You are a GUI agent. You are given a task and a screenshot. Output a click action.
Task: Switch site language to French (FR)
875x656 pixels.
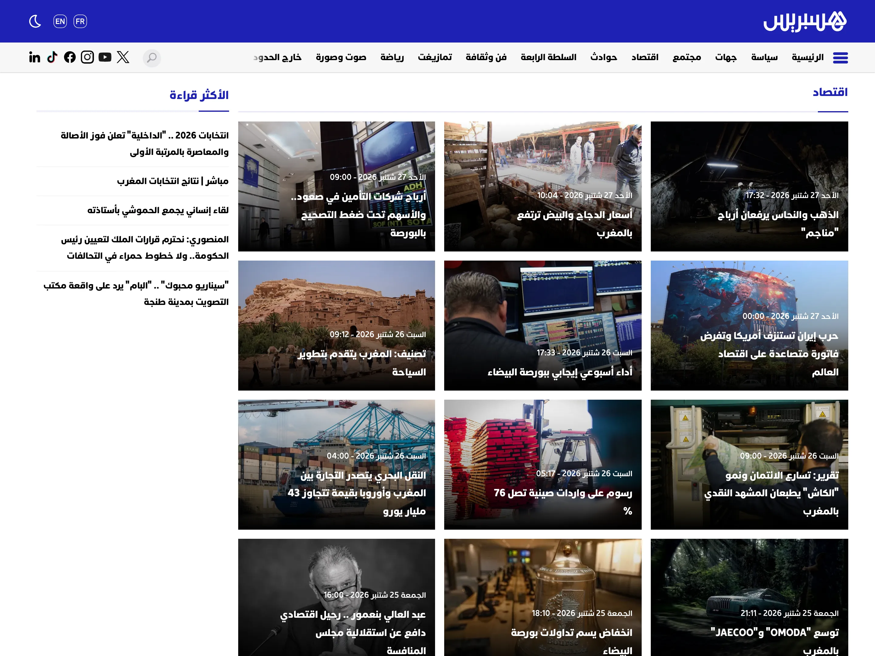(80, 21)
